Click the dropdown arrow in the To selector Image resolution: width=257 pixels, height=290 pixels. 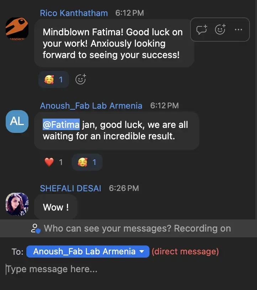pos(142,252)
